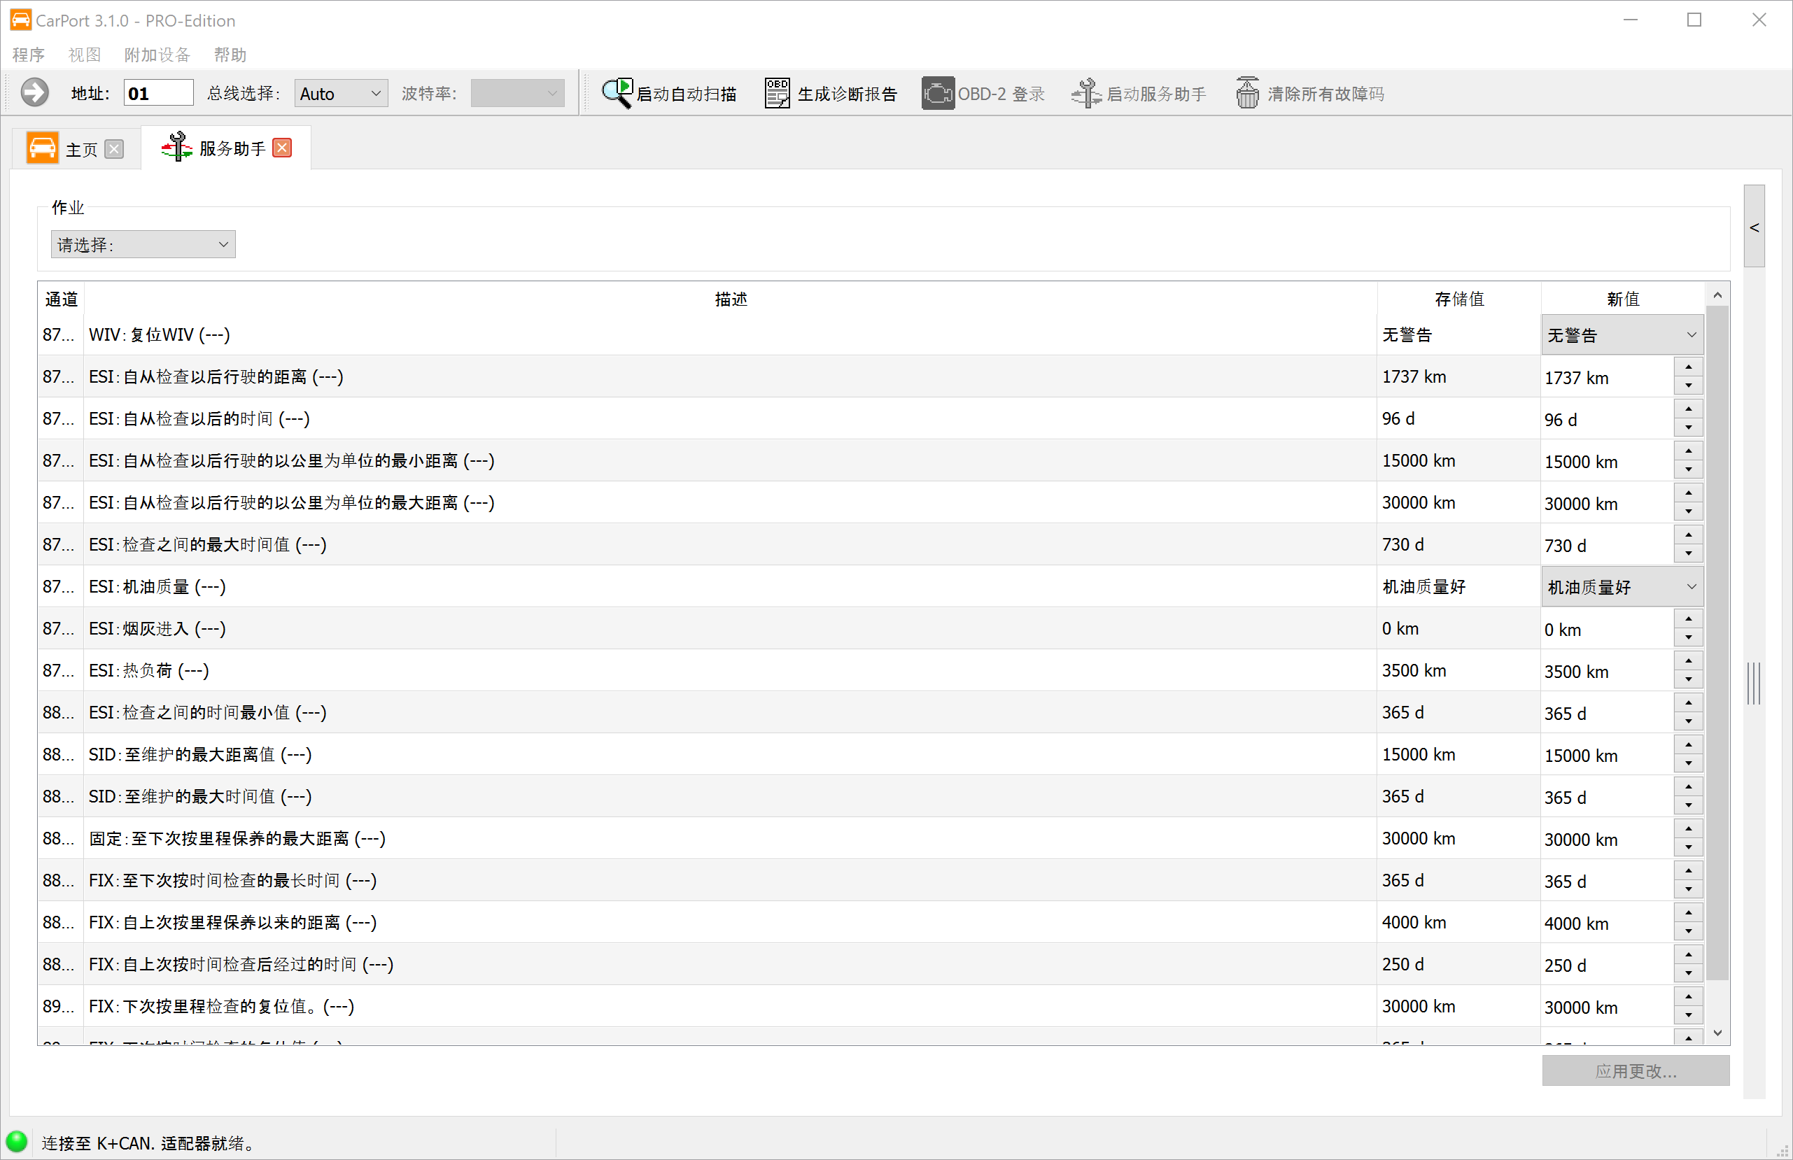
Task: Open the 机油质量好 new value dropdown
Action: click(x=1622, y=587)
